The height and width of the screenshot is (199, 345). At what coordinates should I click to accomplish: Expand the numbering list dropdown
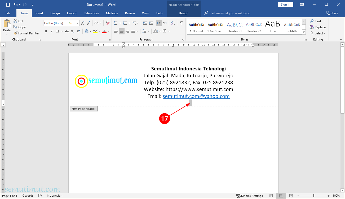point(129,23)
